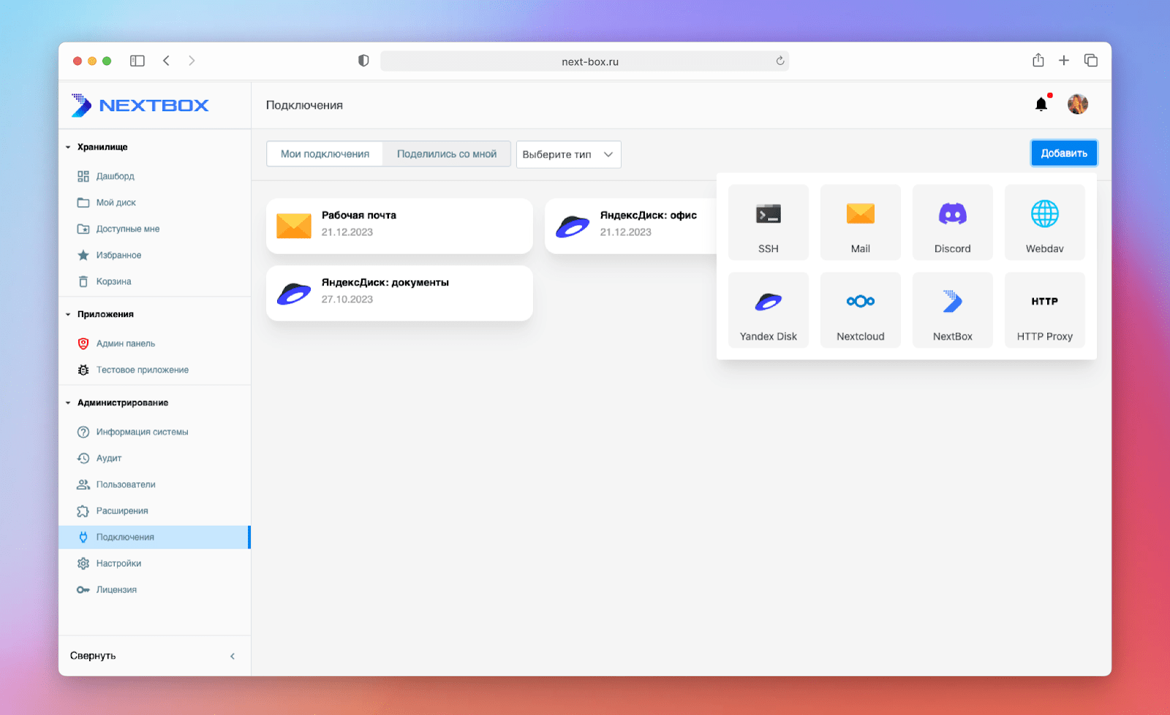Open the Выберите тип dropdown
1170x715 pixels.
click(568, 154)
